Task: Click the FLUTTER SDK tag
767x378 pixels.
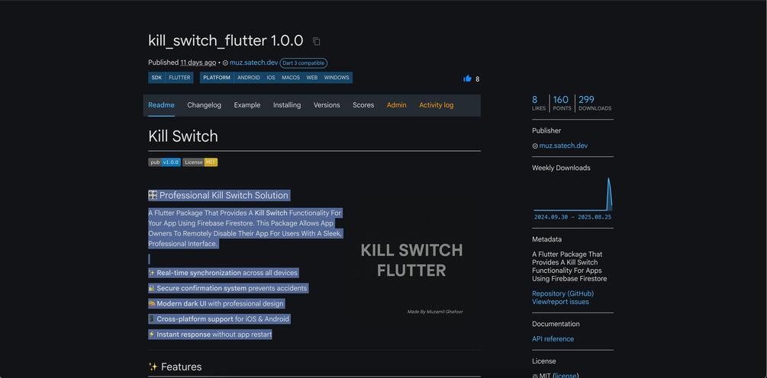Action: (179, 78)
